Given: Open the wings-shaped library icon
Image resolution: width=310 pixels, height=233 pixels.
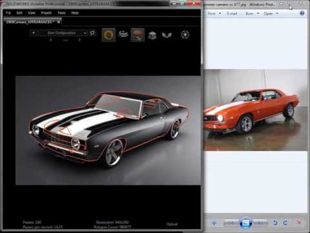Looking at the screenshot, I should tap(167, 35).
